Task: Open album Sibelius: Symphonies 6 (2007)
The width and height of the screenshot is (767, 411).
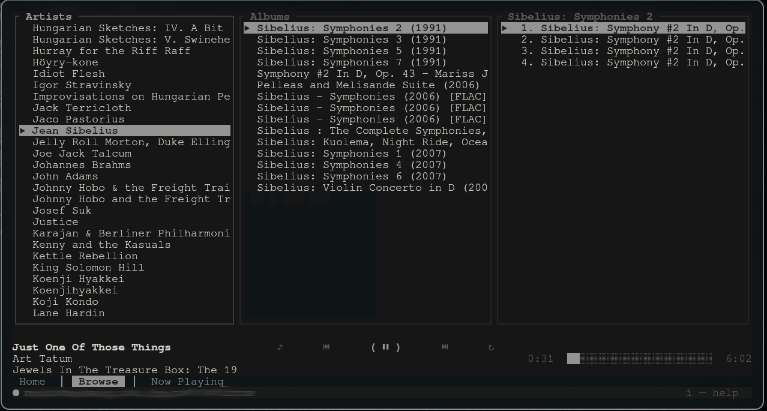Action: coord(352,176)
